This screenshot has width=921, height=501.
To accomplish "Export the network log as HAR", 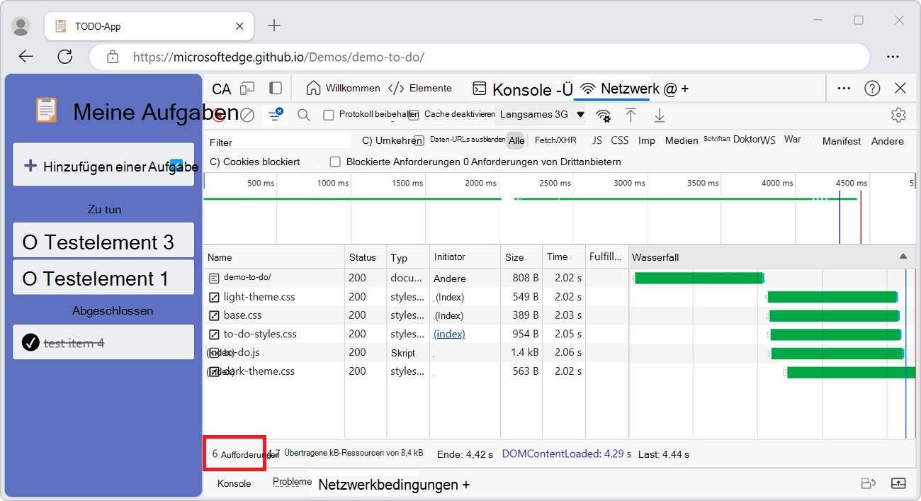I will (660, 114).
